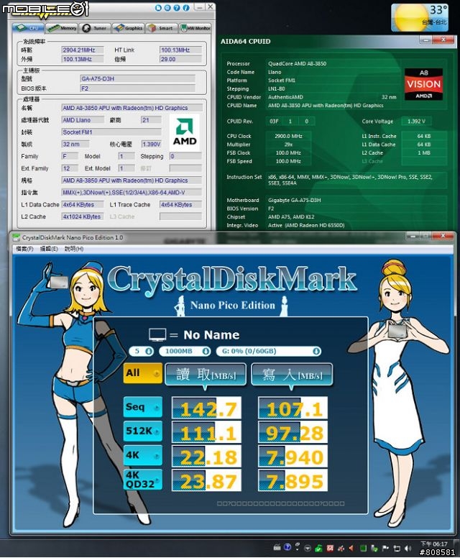The height and width of the screenshot is (558, 460).
Task: Click the AMD logo in EasyTune CPU panel
Action: click(185, 132)
